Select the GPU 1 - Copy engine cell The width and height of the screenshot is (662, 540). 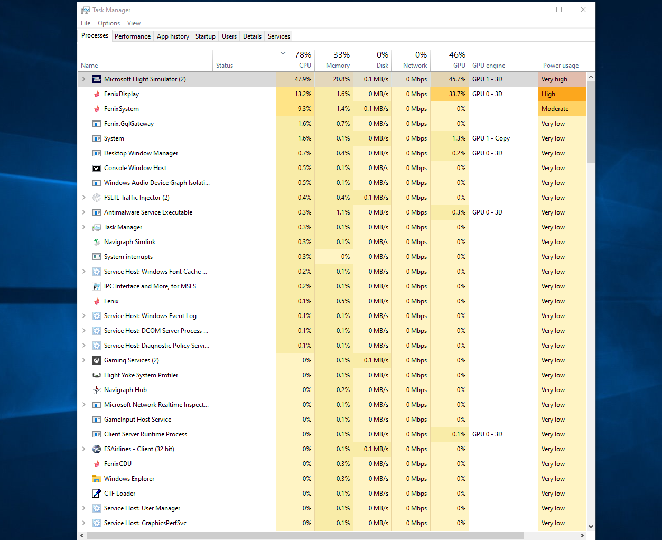pyautogui.click(x=504, y=138)
